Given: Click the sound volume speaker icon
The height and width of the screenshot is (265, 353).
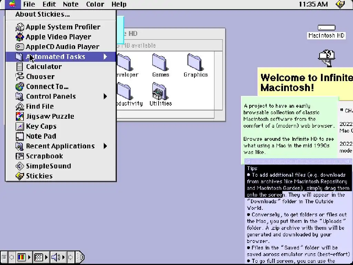Looking at the screenshot, I should click(56, 257).
